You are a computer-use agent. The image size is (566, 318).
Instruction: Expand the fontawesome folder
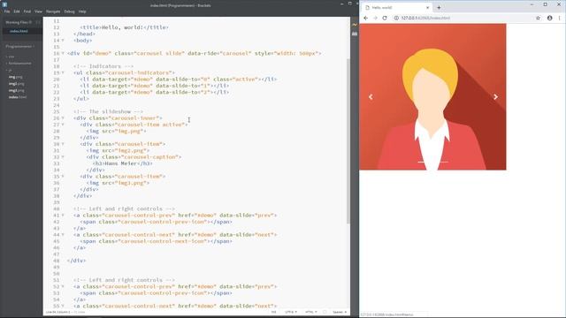pyautogui.click(x=19, y=63)
